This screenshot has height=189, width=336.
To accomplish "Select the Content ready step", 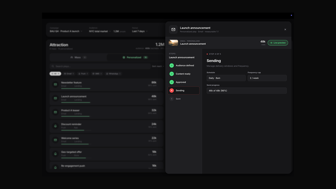I will 183,74.
